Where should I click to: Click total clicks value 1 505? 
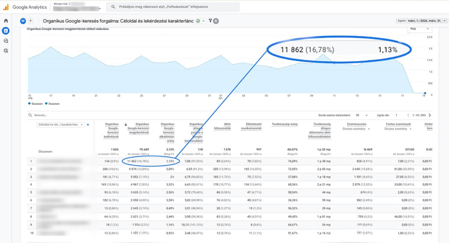[x=114, y=149]
